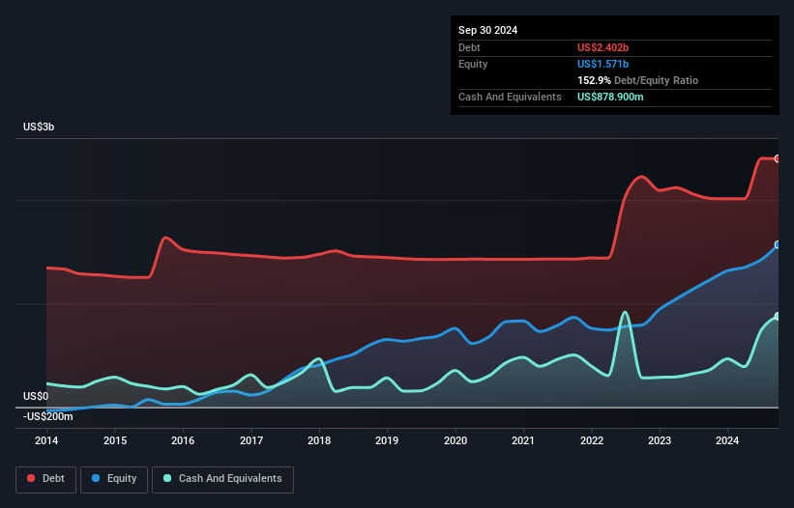The image size is (794, 508).
Task: Click the 2014 x-axis label
Action: coord(46,440)
